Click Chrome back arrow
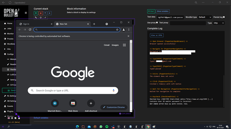The height and width of the screenshot is (129, 231). coord(20,30)
